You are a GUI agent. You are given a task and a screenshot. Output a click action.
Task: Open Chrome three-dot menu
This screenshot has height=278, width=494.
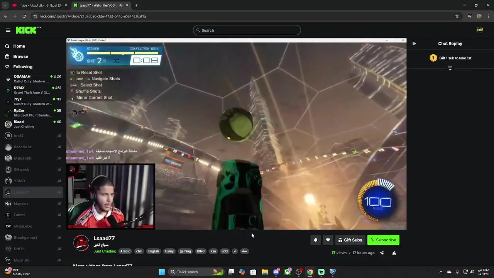[x=489, y=16]
